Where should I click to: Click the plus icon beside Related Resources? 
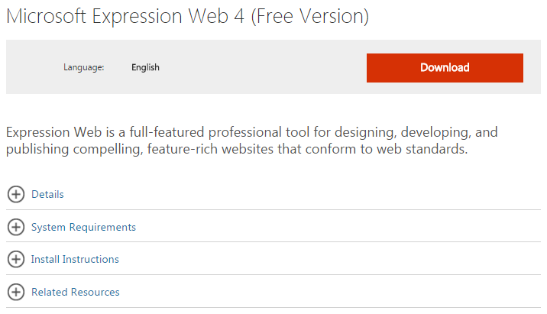coord(16,292)
